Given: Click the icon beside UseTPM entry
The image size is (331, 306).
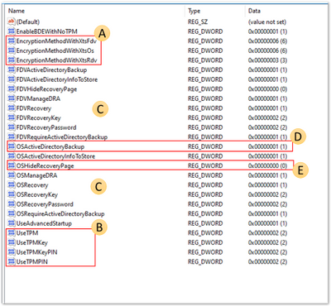Looking at the screenshot, I should click(x=12, y=233).
